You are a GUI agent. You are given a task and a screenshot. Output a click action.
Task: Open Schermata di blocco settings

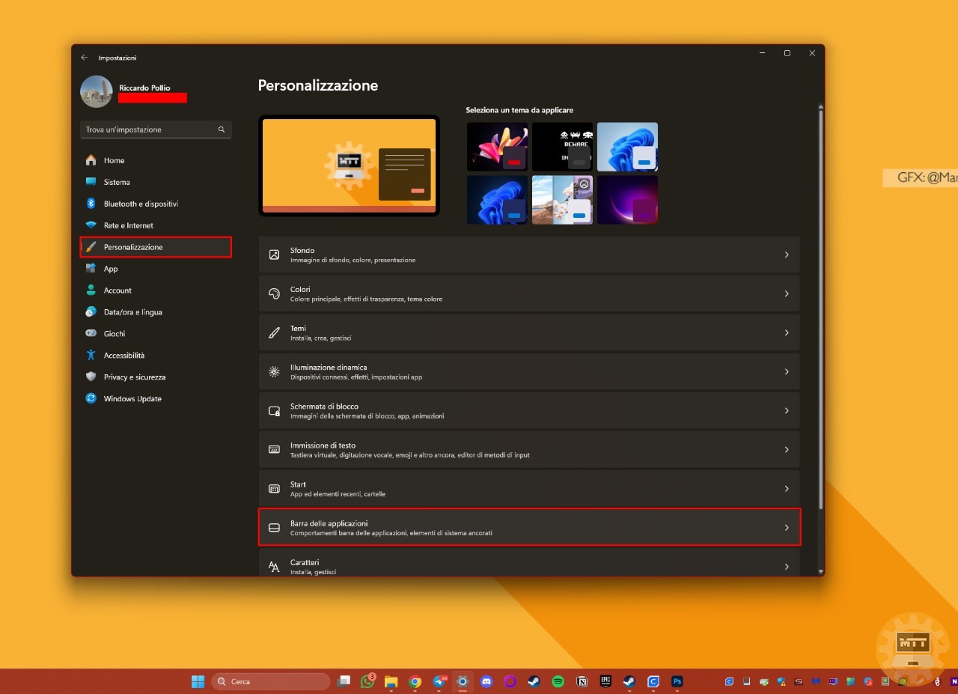(x=528, y=411)
